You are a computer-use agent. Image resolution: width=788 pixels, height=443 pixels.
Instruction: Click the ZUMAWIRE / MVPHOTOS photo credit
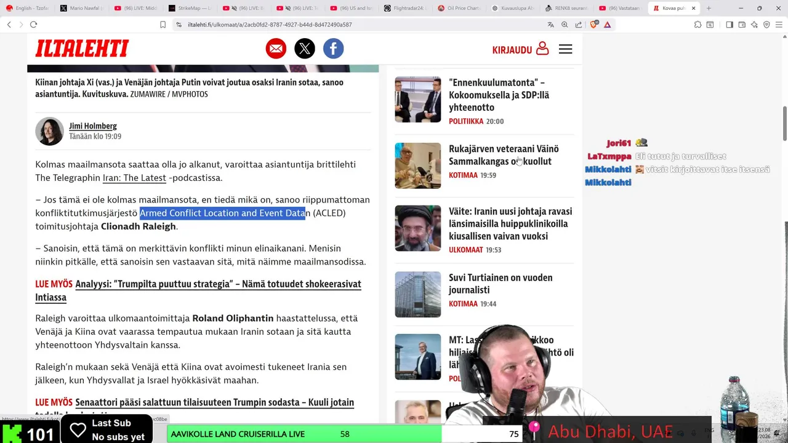pos(169,94)
